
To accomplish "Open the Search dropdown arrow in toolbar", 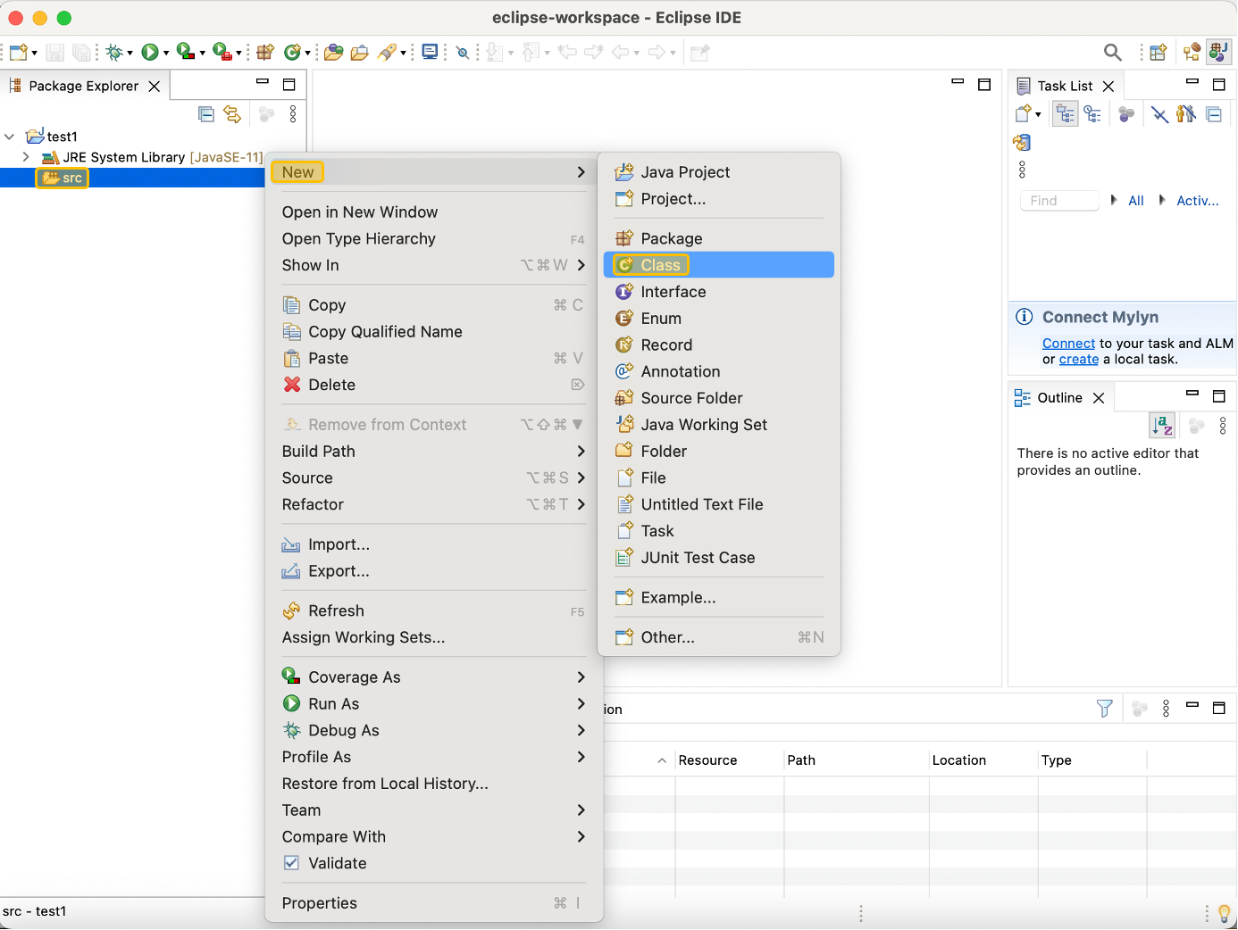I will point(403,54).
